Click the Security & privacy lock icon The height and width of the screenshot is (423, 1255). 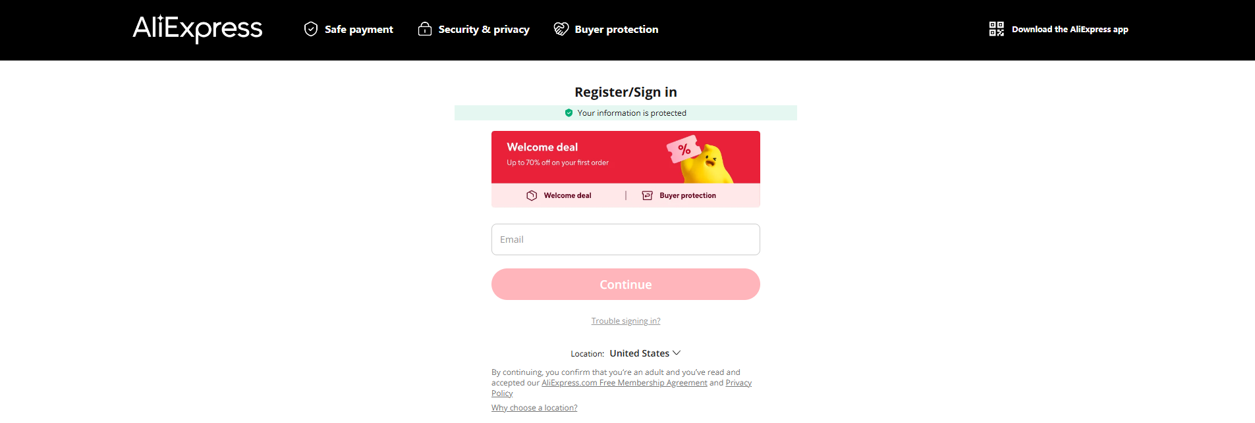[x=425, y=29]
